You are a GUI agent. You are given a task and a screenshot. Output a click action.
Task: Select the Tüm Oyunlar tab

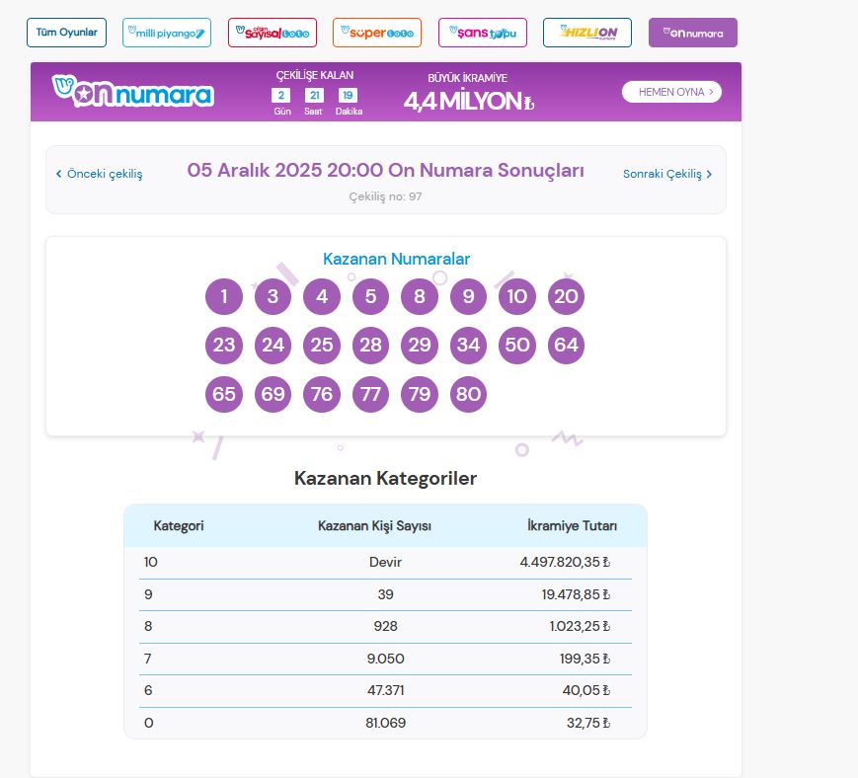pyautogui.click(x=65, y=31)
